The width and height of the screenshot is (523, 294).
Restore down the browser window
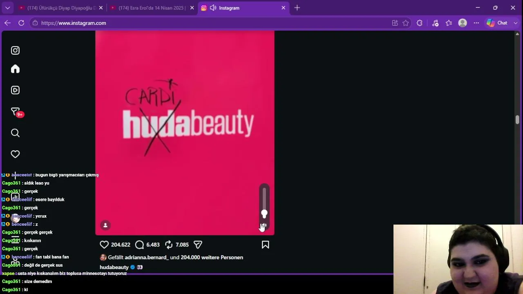(495, 8)
